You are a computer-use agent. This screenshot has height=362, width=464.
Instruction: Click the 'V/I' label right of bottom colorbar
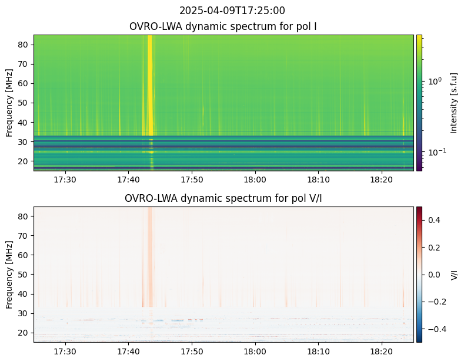point(454,274)
